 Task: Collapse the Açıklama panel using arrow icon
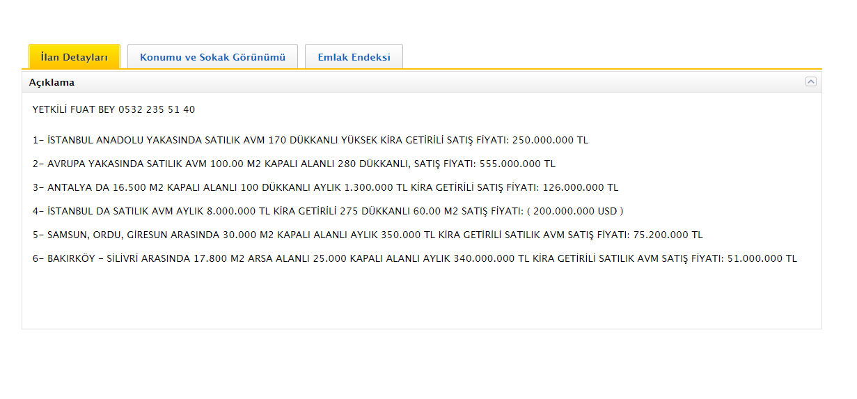point(810,82)
